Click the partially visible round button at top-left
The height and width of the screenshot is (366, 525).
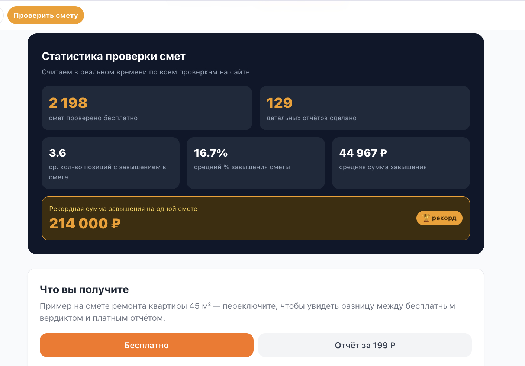tap(1, 15)
